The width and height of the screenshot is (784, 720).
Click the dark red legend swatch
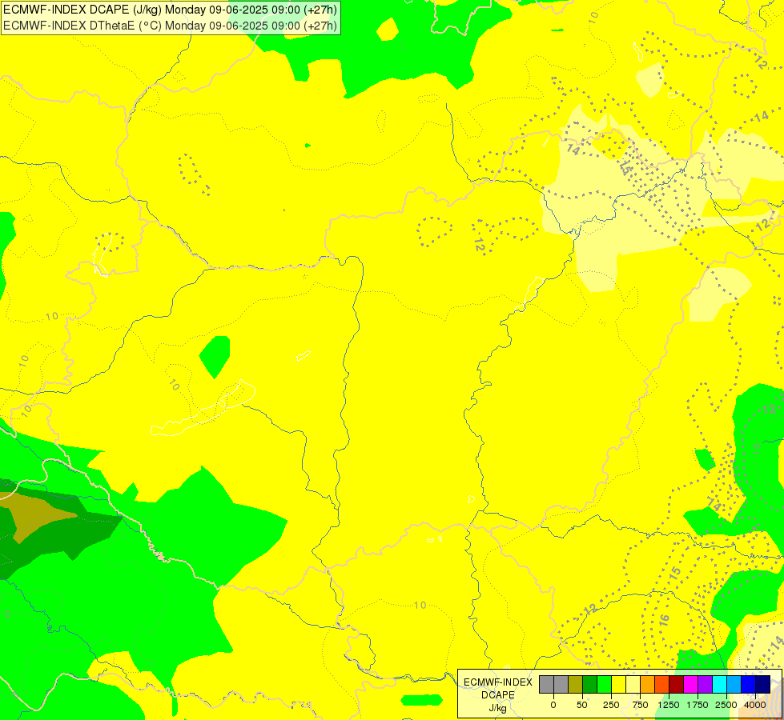pos(677,684)
